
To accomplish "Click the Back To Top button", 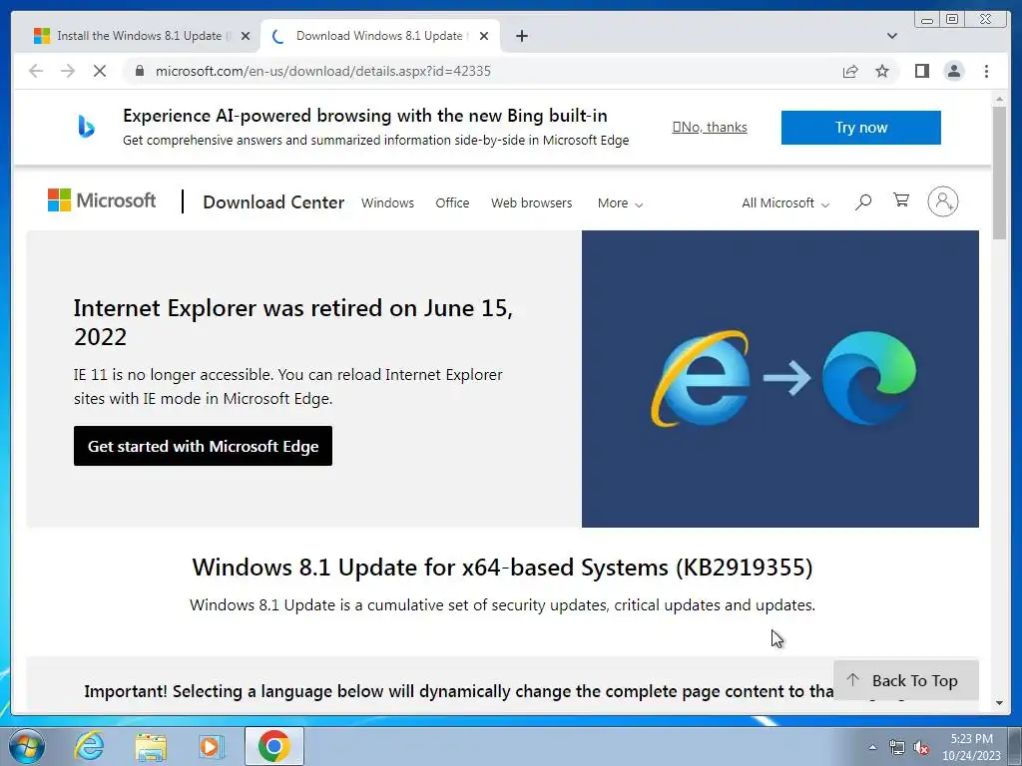I will pos(905,680).
